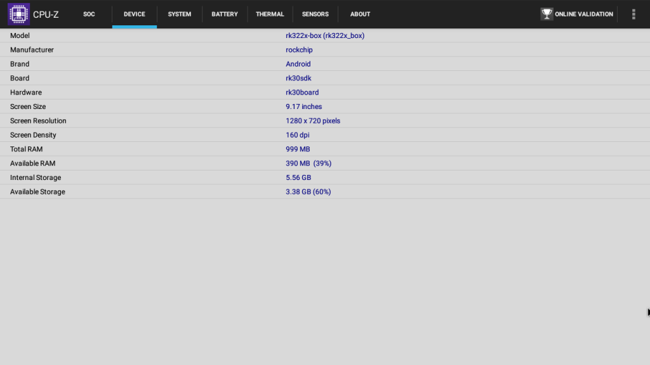Click the 390 MB (39%) value
650x365 pixels.
pos(308,163)
